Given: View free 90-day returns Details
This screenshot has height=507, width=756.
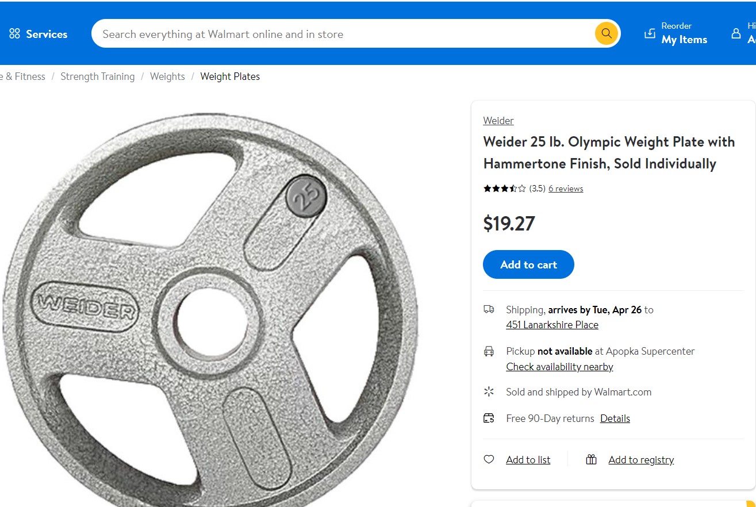Looking at the screenshot, I should [615, 418].
